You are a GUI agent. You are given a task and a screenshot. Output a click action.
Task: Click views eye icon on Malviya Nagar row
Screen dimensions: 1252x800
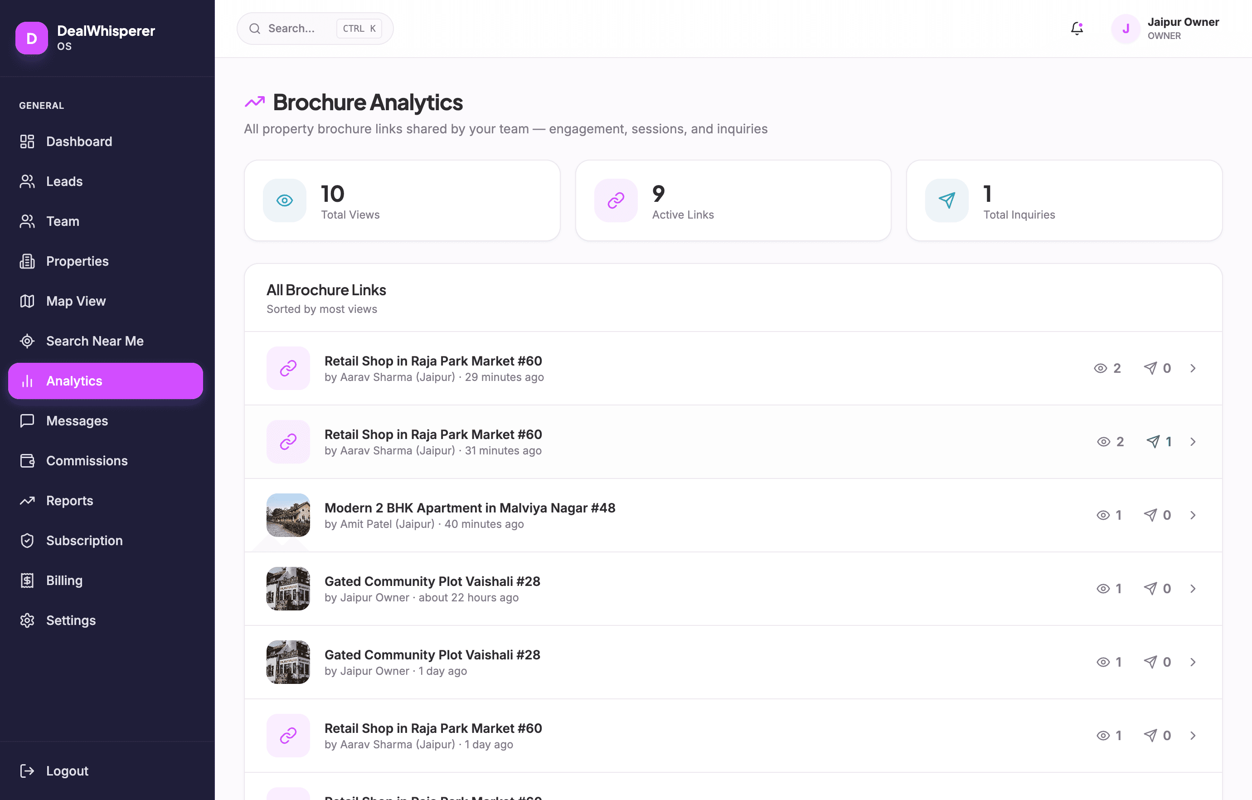coord(1103,516)
